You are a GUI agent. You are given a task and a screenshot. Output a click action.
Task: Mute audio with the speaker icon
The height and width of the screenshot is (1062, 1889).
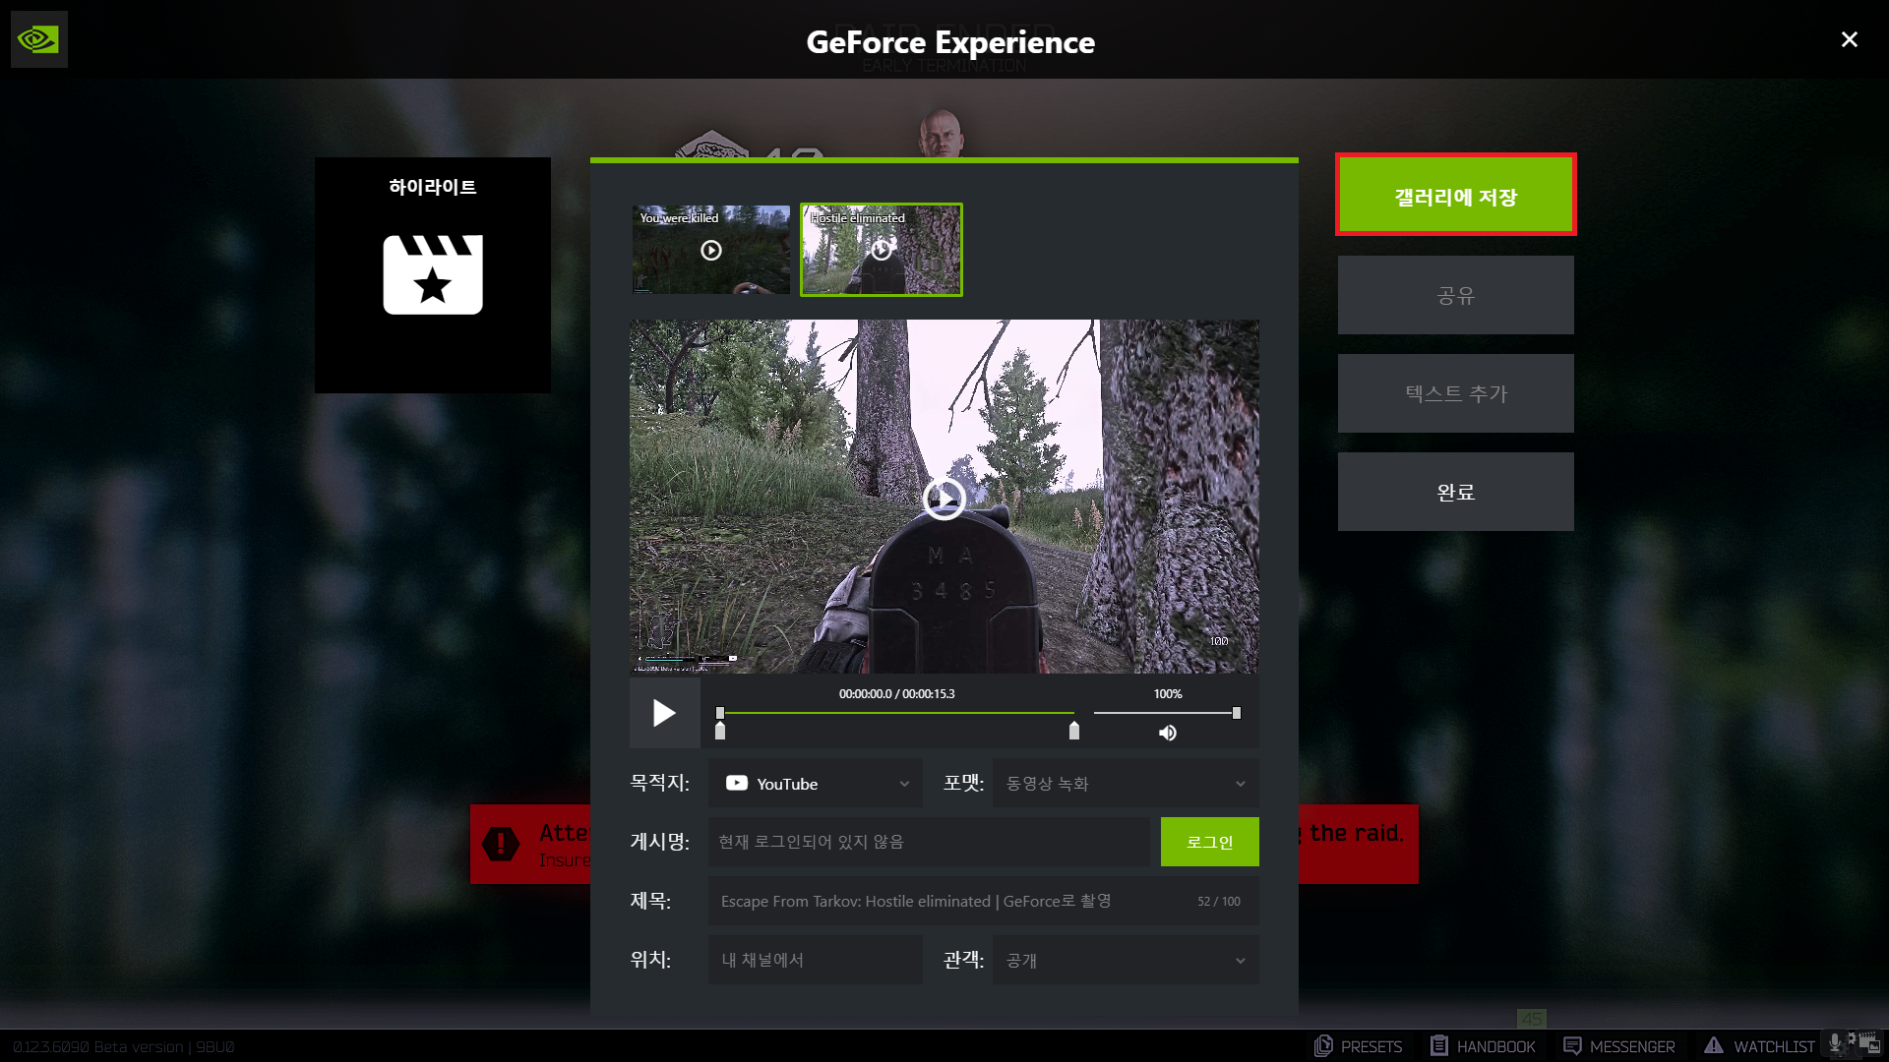point(1168,733)
